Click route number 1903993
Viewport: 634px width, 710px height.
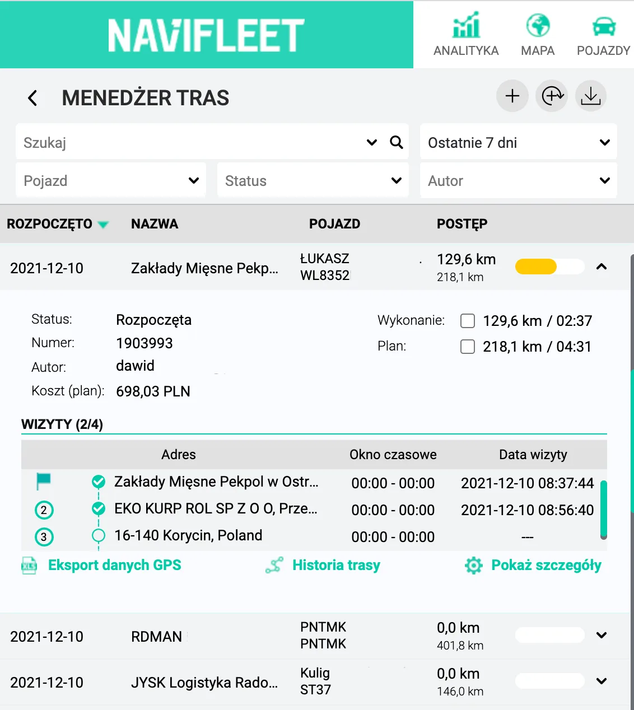pos(144,343)
